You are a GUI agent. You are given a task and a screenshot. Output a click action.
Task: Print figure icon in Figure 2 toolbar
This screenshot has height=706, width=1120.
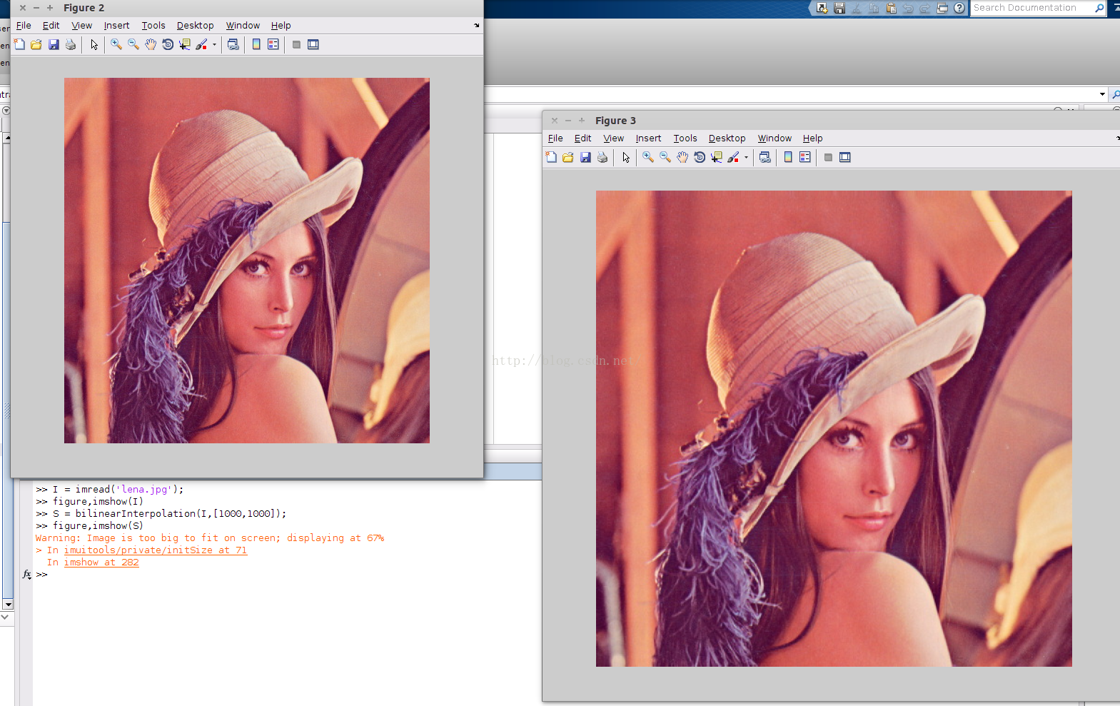coord(71,44)
